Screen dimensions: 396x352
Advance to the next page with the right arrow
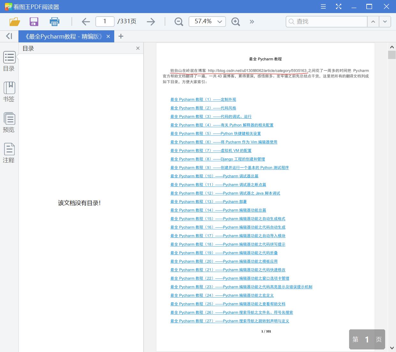pyautogui.click(x=151, y=22)
